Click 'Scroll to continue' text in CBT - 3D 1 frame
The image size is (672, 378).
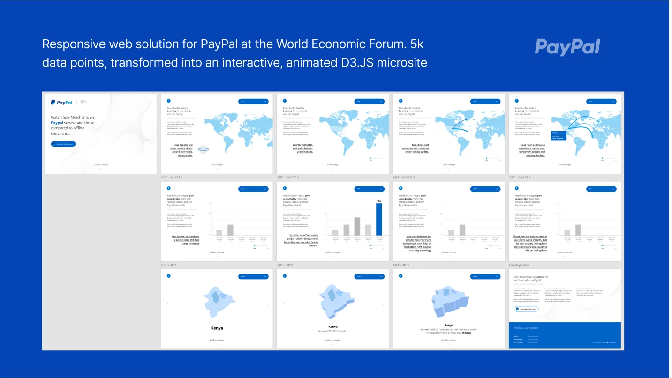coord(217,340)
